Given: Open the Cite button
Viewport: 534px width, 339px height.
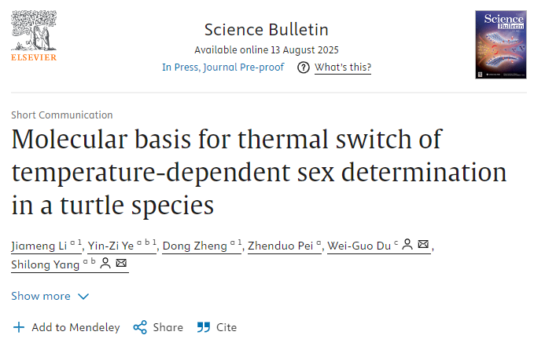Looking at the screenshot, I should tap(226, 327).
